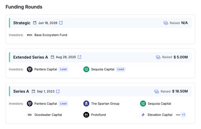Click Sequoia Capital logo in Extended Series A

pyautogui.click(x=86, y=69)
